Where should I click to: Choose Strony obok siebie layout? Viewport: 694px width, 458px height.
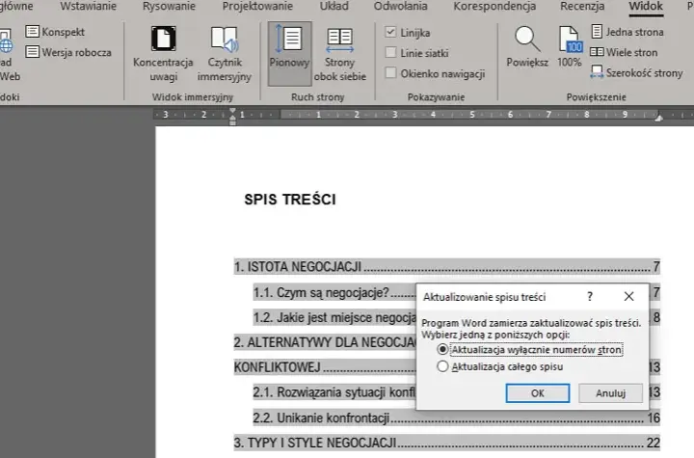[340, 54]
